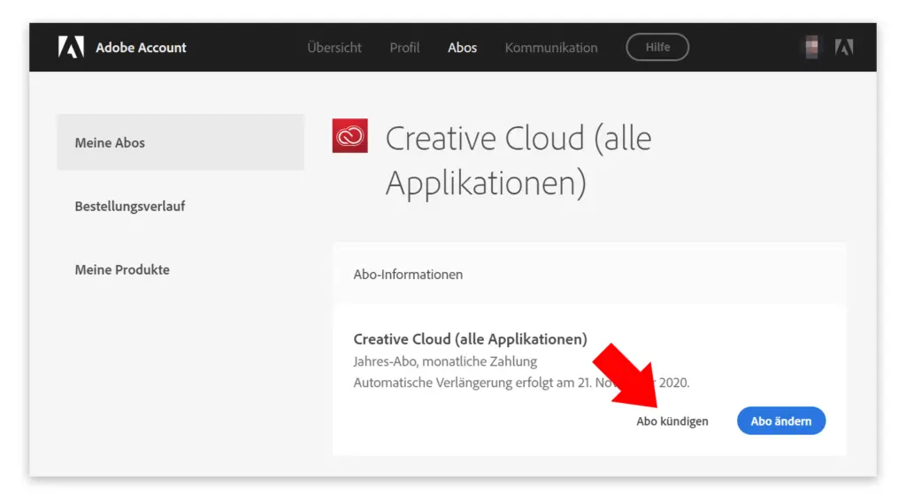
Task: Open Meine Produkte in the sidebar
Action: [x=122, y=269]
